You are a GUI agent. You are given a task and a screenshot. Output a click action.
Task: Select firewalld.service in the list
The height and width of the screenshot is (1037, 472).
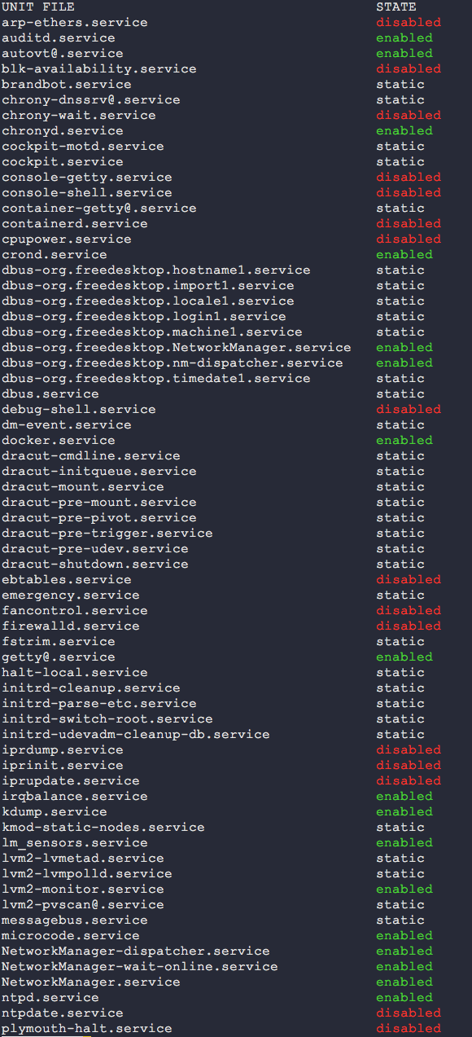(70, 626)
